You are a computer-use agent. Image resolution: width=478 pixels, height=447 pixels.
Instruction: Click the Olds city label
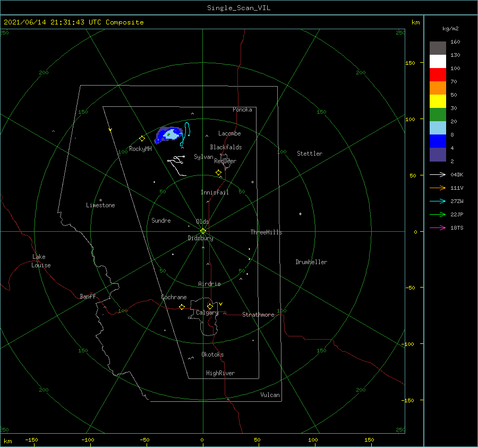[x=202, y=222]
